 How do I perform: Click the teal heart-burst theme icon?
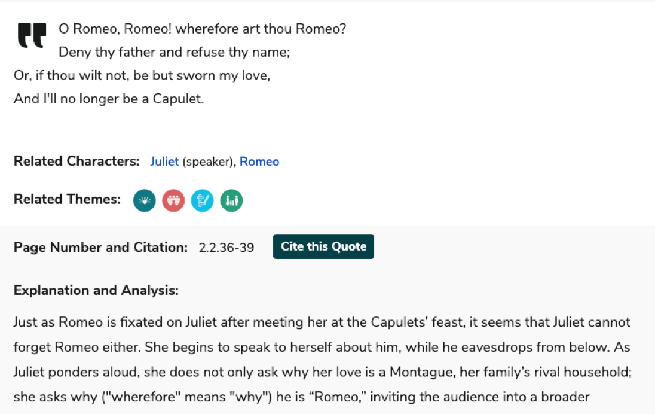[144, 201]
